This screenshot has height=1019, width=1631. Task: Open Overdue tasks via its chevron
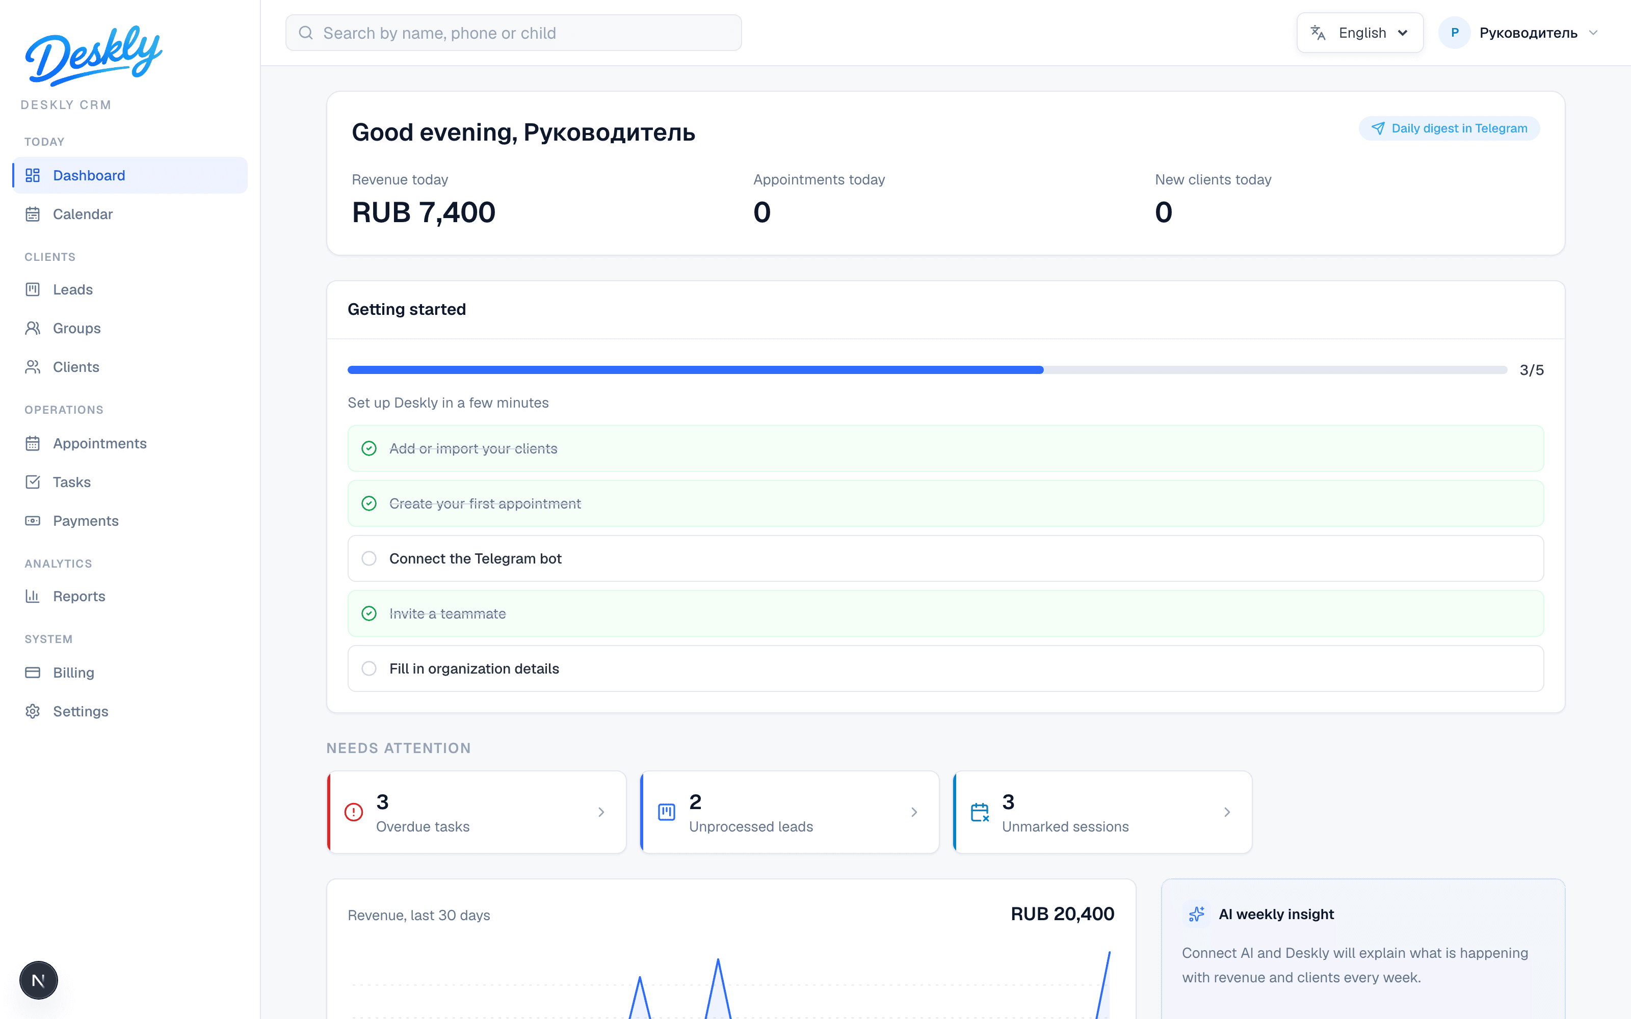click(601, 812)
